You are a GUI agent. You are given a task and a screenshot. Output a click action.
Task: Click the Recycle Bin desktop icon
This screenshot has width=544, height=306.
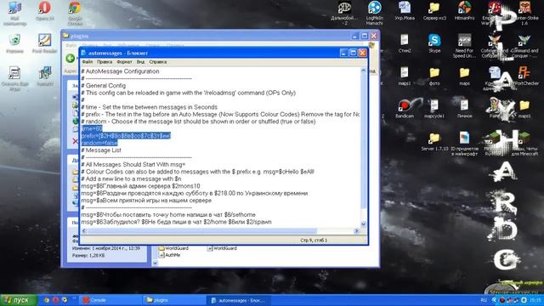14,43
